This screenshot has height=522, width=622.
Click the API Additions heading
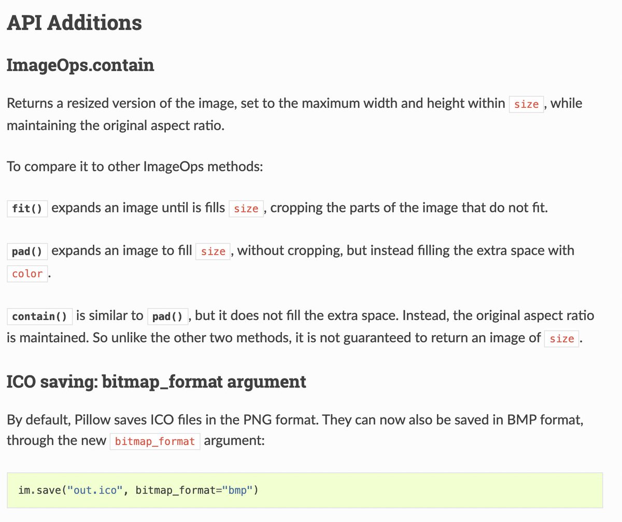click(x=74, y=23)
